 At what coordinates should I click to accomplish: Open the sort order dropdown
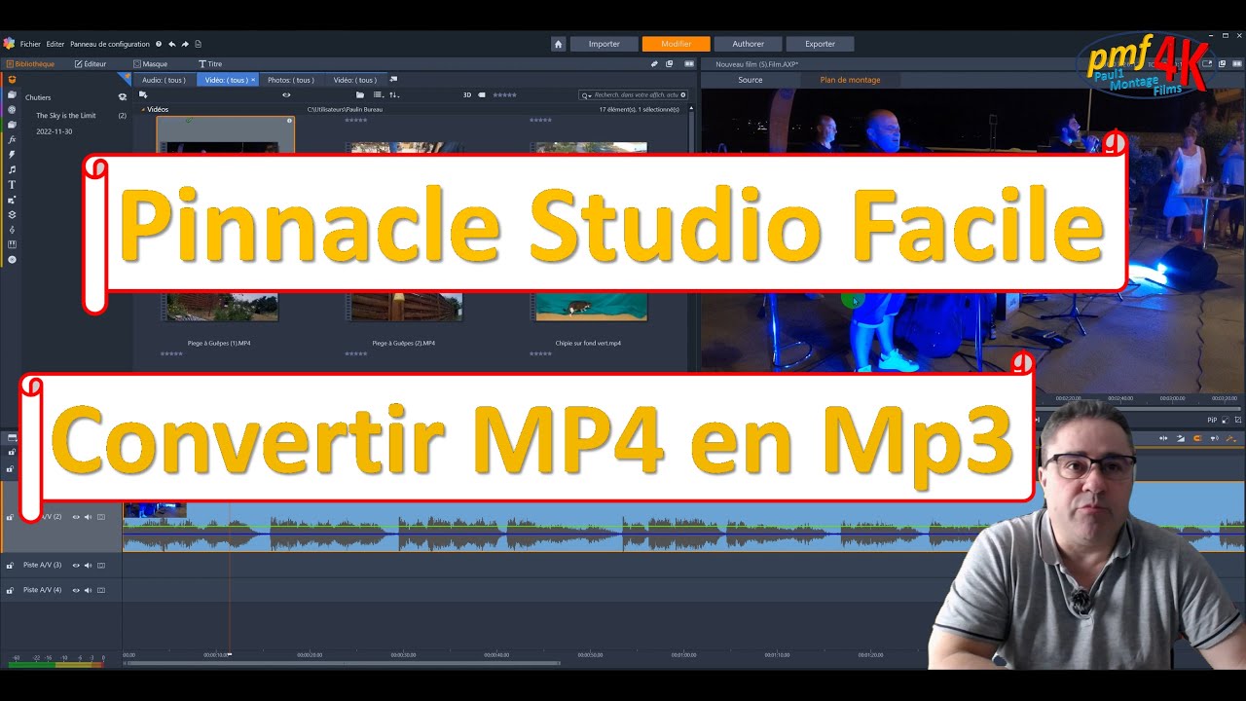pos(394,94)
